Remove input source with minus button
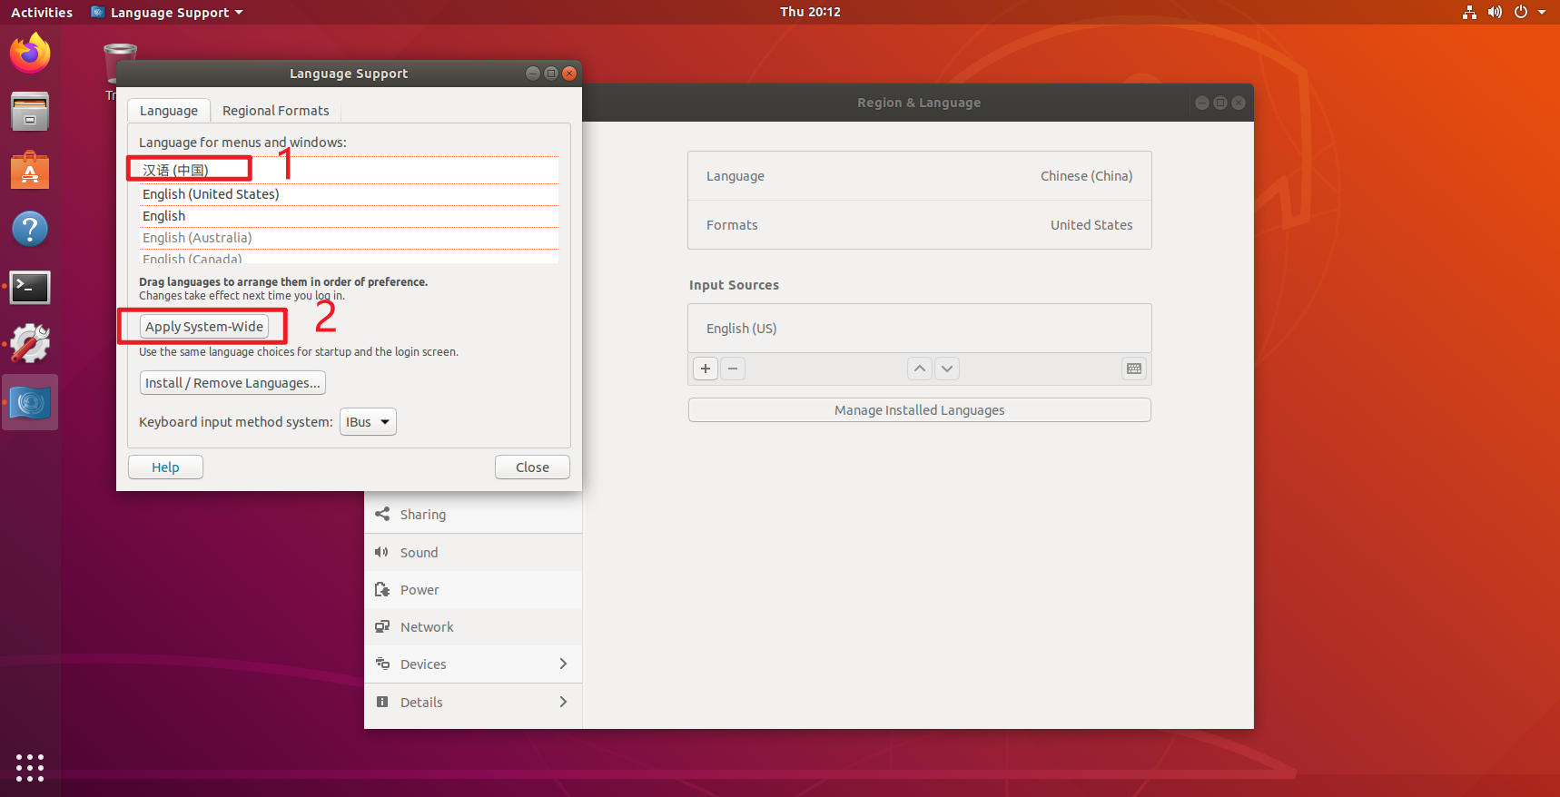 (x=733, y=369)
